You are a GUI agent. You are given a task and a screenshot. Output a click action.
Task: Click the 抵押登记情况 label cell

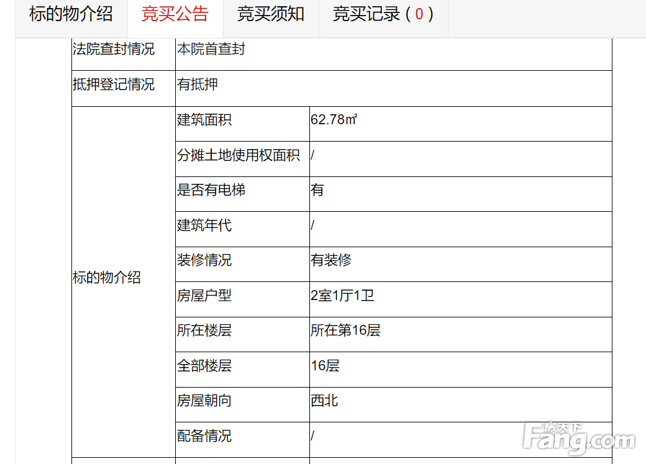114,84
